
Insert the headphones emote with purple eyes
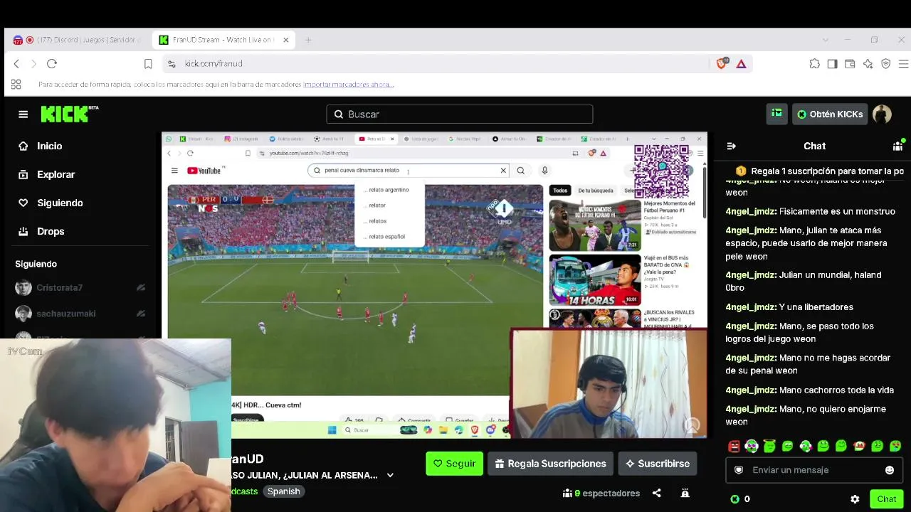752,447
